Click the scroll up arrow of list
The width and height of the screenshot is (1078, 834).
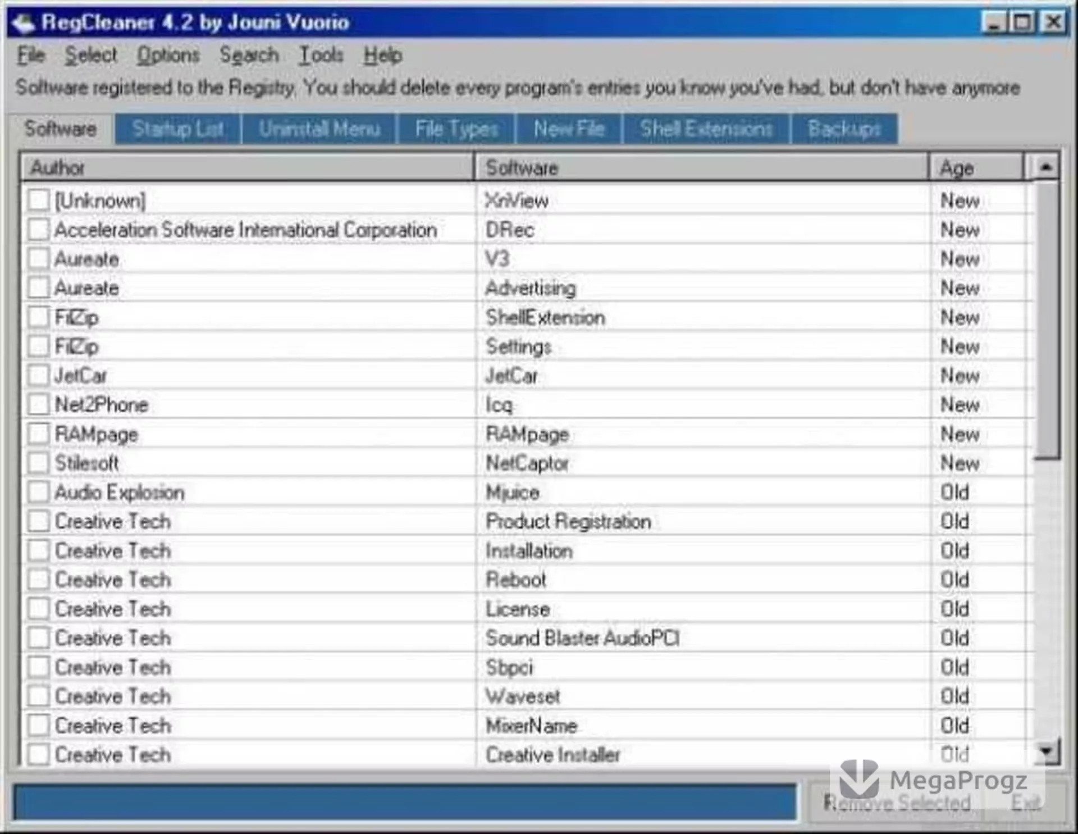click(1045, 167)
